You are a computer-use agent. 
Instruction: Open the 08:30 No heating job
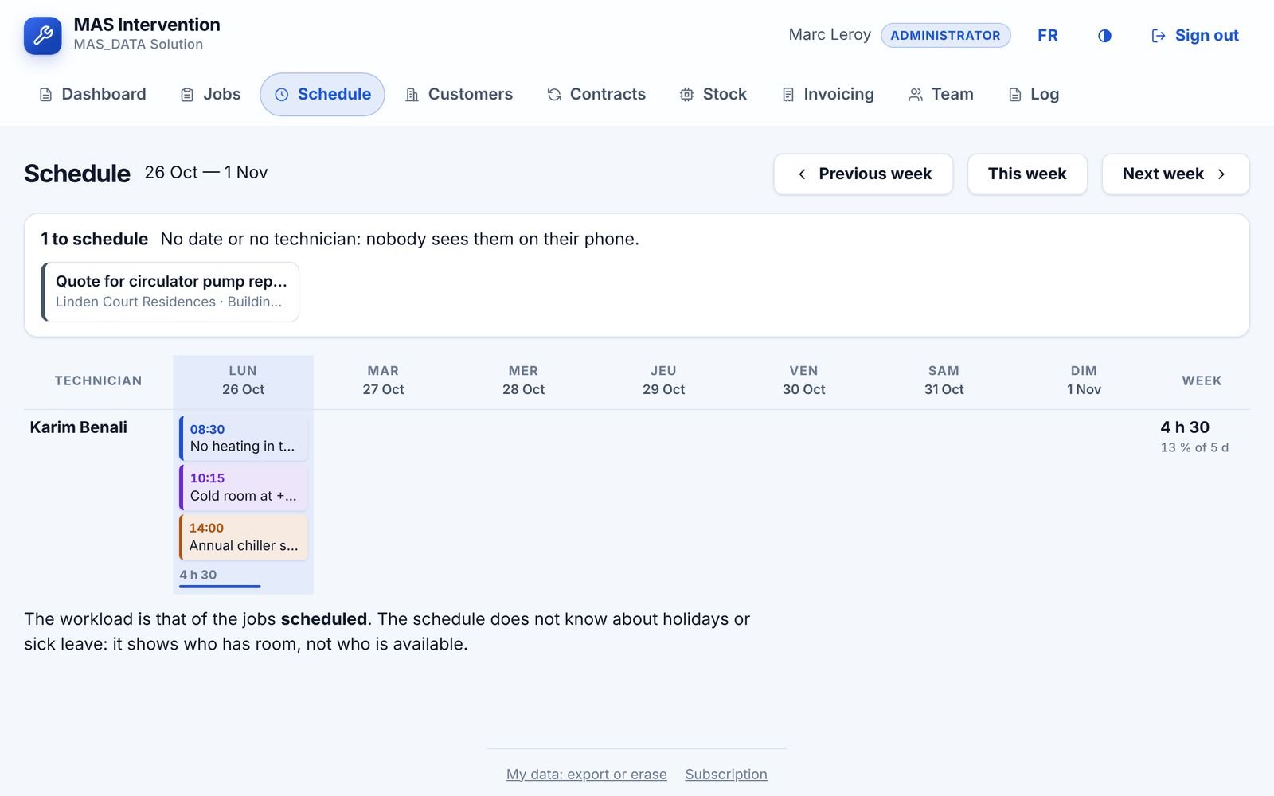pyautogui.click(x=243, y=438)
